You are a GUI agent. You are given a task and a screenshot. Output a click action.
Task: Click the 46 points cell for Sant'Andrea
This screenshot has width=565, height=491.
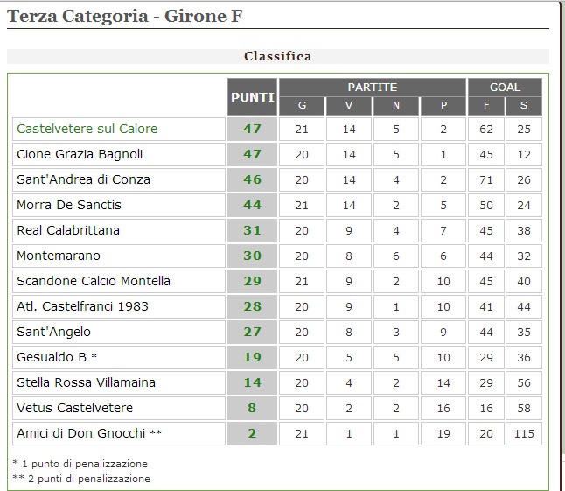pyautogui.click(x=253, y=179)
